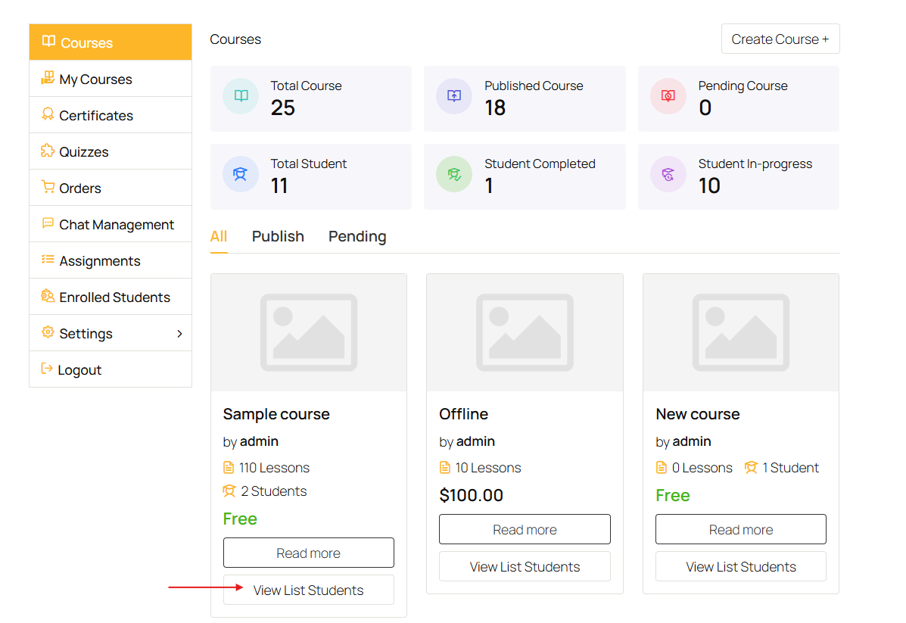Screen dimensions: 906x623
Task: Click the Pending Course icon
Action: [668, 96]
